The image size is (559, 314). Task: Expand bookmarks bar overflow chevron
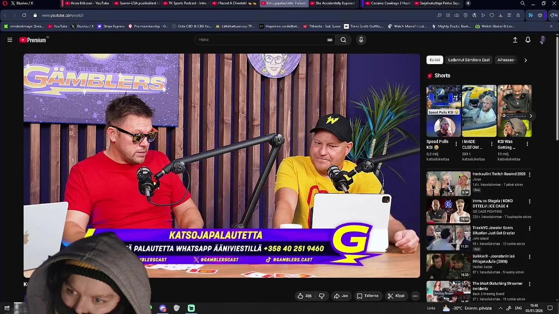(x=551, y=26)
